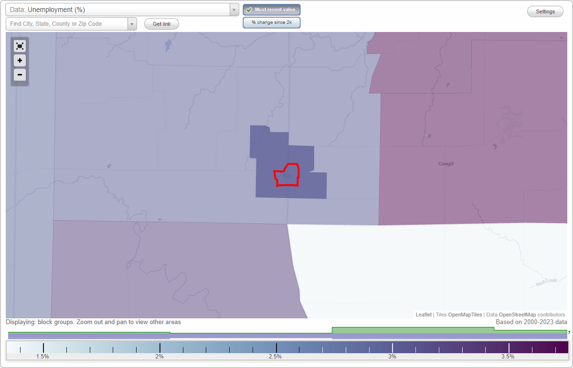Zoom out using the minus map control
Screen dimensions: 573x368
pyautogui.click(x=20, y=74)
